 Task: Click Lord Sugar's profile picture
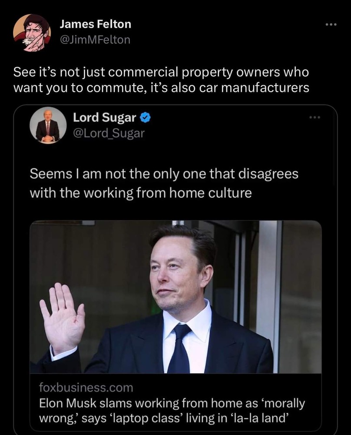[x=48, y=125]
